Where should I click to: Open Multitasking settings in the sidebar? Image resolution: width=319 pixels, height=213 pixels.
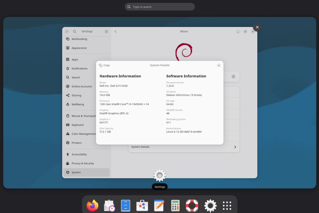(x=86, y=39)
